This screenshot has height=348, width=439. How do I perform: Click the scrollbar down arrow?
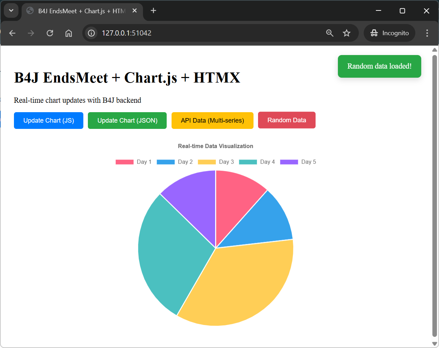coord(434,344)
